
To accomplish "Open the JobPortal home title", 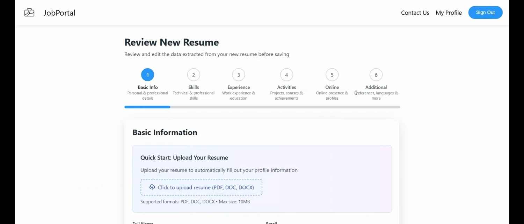I will [x=59, y=13].
